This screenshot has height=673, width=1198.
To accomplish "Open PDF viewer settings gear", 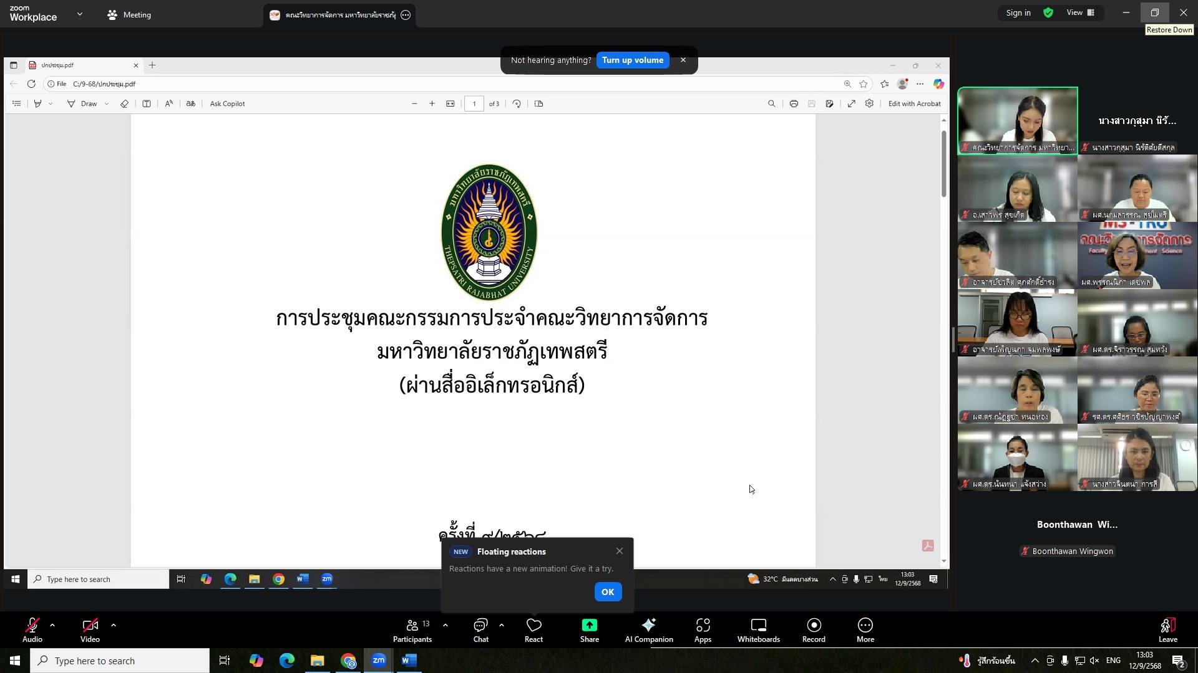I will [869, 104].
